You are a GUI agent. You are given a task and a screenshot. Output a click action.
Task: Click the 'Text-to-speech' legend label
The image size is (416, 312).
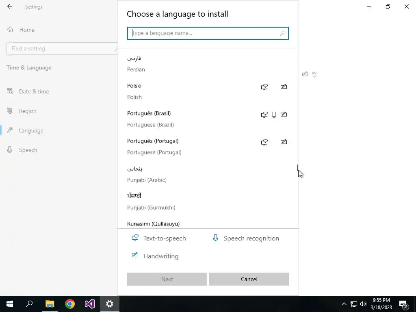pyautogui.click(x=165, y=238)
